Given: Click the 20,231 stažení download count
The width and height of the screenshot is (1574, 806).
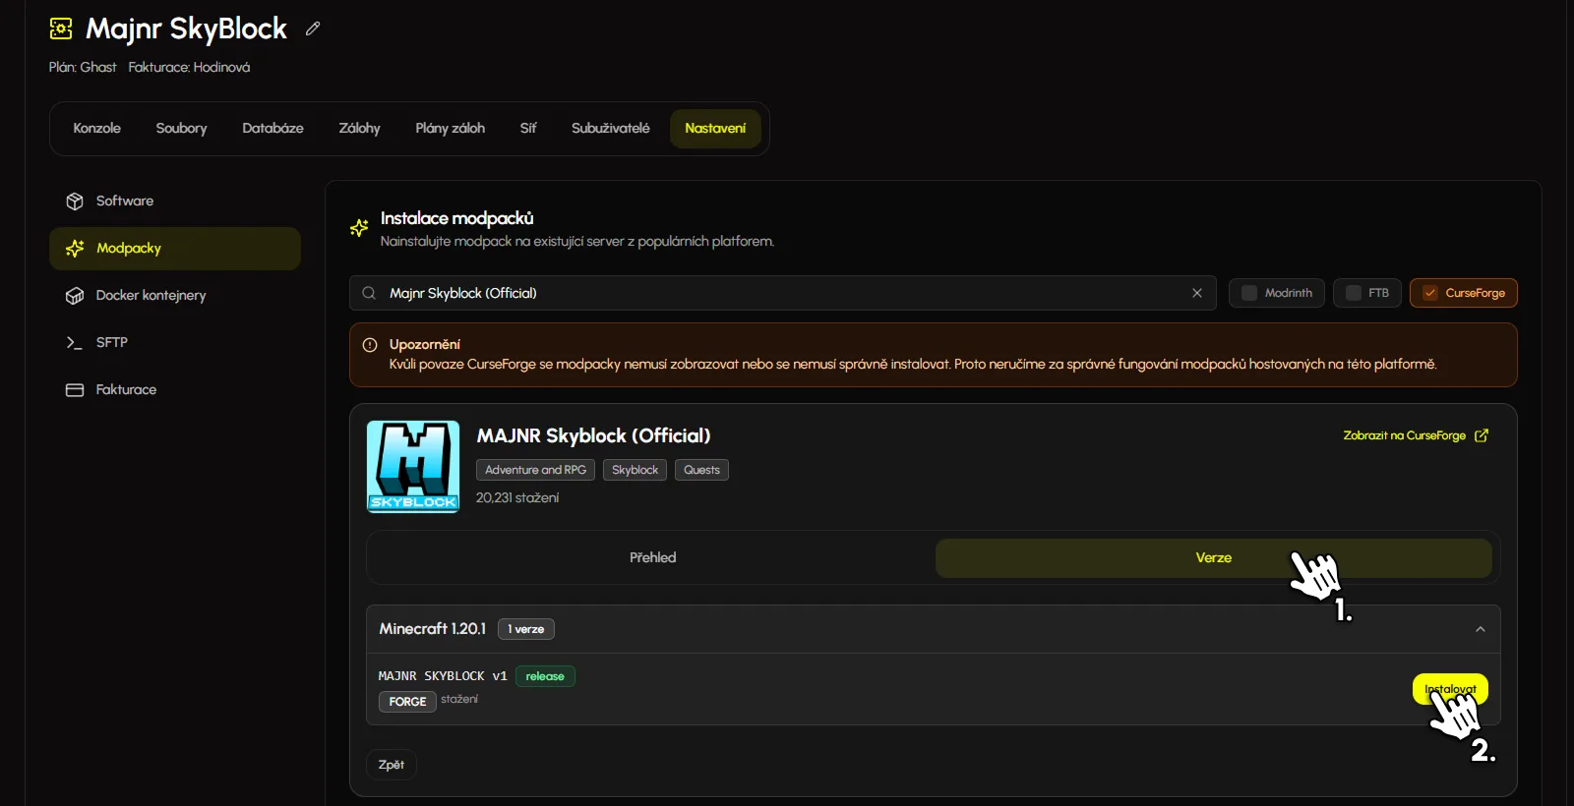Looking at the screenshot, I should (x=517, y=498).
